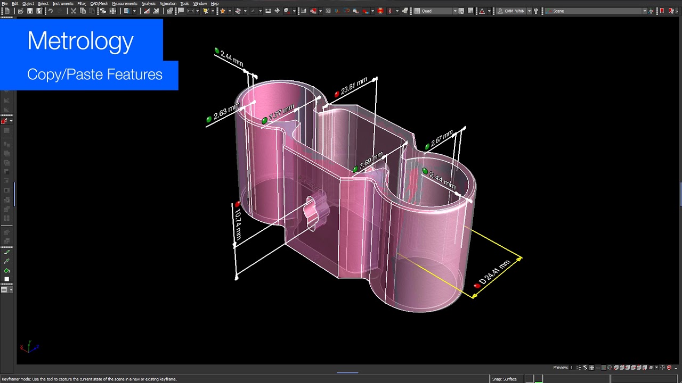Open the CAD/Mesh menu
The width and height of the screenshot is (682, 383).
pyautogui.click(x=99, y=4)
